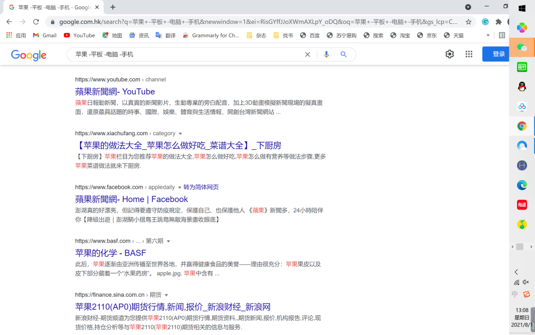Open the Grammarly extension icon
535x335 pixels.
(x=485, y=22)
